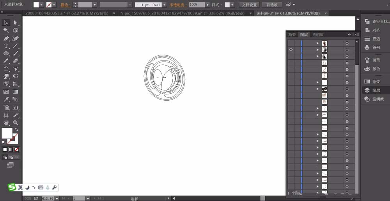Select the Line Segment tool
Image resolution: width=390 pixels, height=201 pixels.
click(x=16, y=46)
